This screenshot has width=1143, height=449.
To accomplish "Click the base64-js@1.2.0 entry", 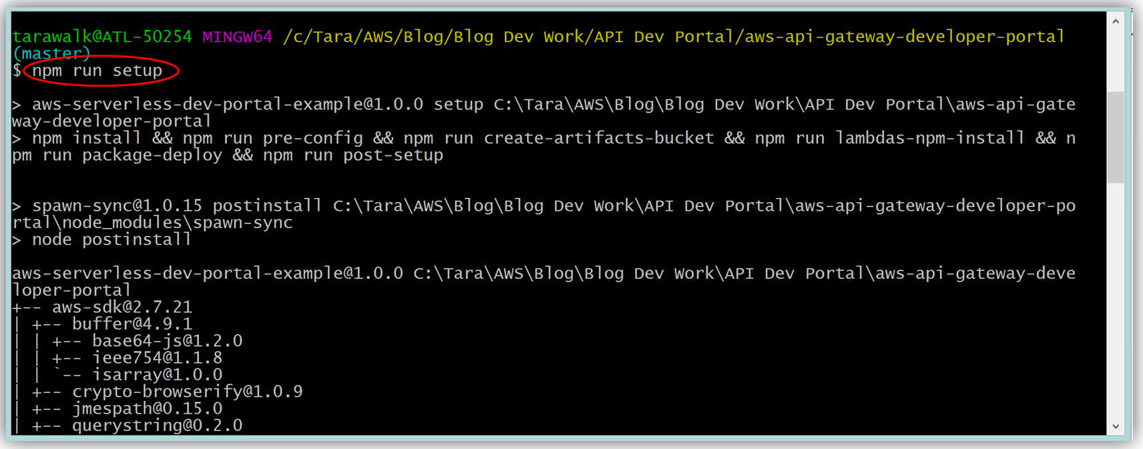I will pos(167,341).
